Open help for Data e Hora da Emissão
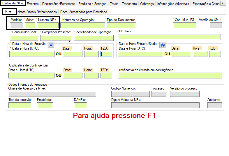 (51, 45)
